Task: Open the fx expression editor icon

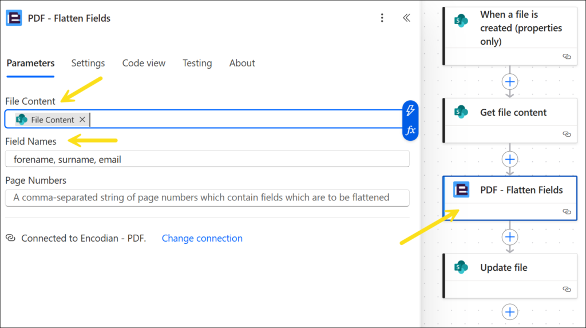Action: (410, 131)
